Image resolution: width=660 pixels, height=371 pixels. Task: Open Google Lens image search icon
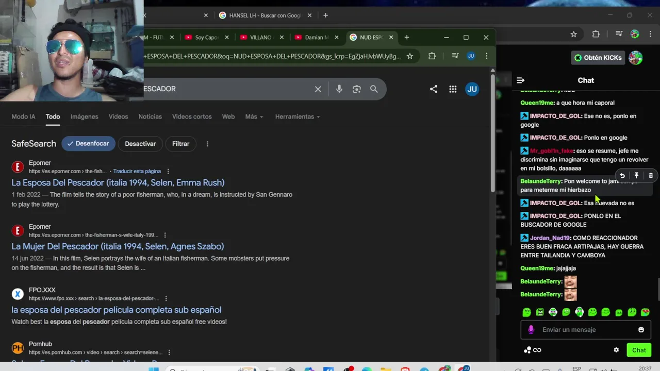coord(356,89)
